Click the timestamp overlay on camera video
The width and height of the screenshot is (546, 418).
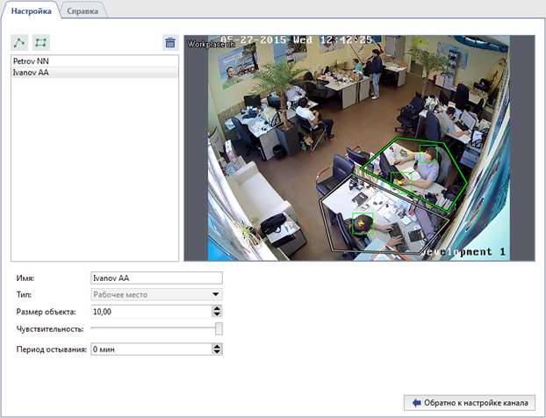297,40
